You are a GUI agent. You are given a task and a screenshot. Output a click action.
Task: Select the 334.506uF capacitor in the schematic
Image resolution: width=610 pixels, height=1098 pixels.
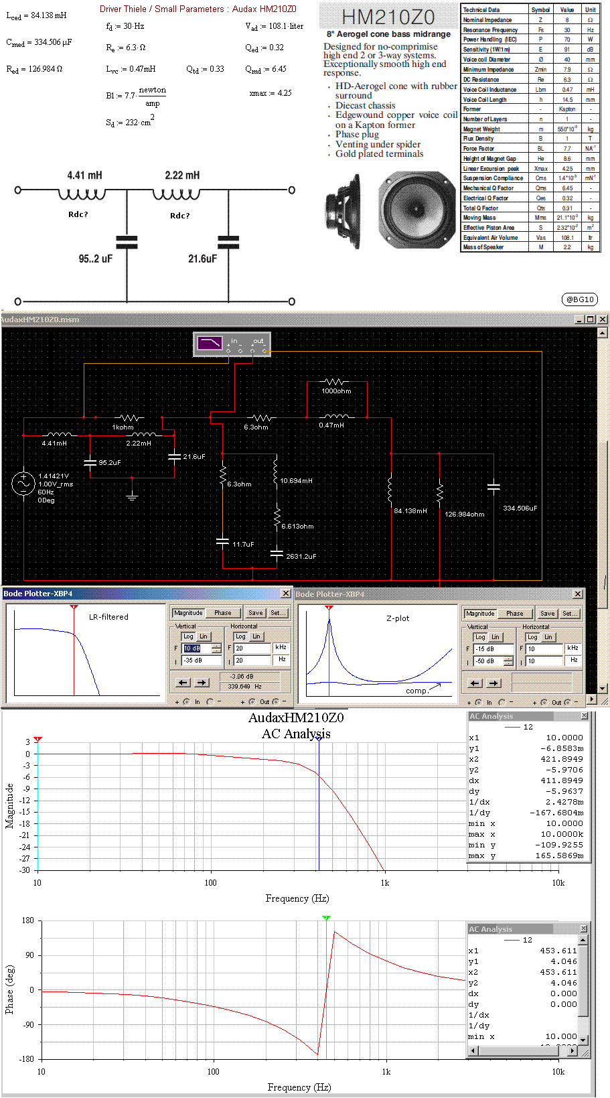pos(493,488)
